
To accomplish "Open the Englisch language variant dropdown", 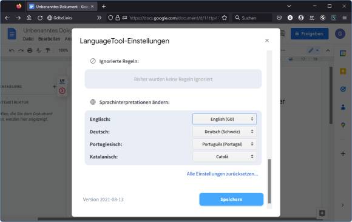I will click(x=225, y=119).
